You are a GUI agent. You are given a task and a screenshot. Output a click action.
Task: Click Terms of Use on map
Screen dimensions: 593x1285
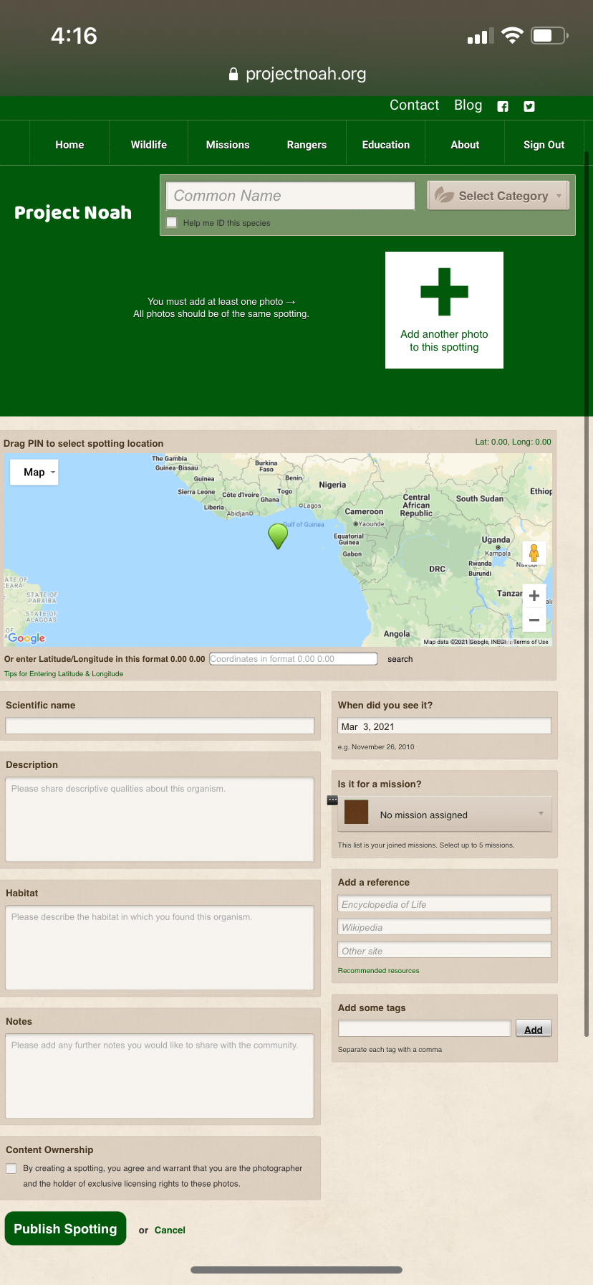tap(531, 642)
